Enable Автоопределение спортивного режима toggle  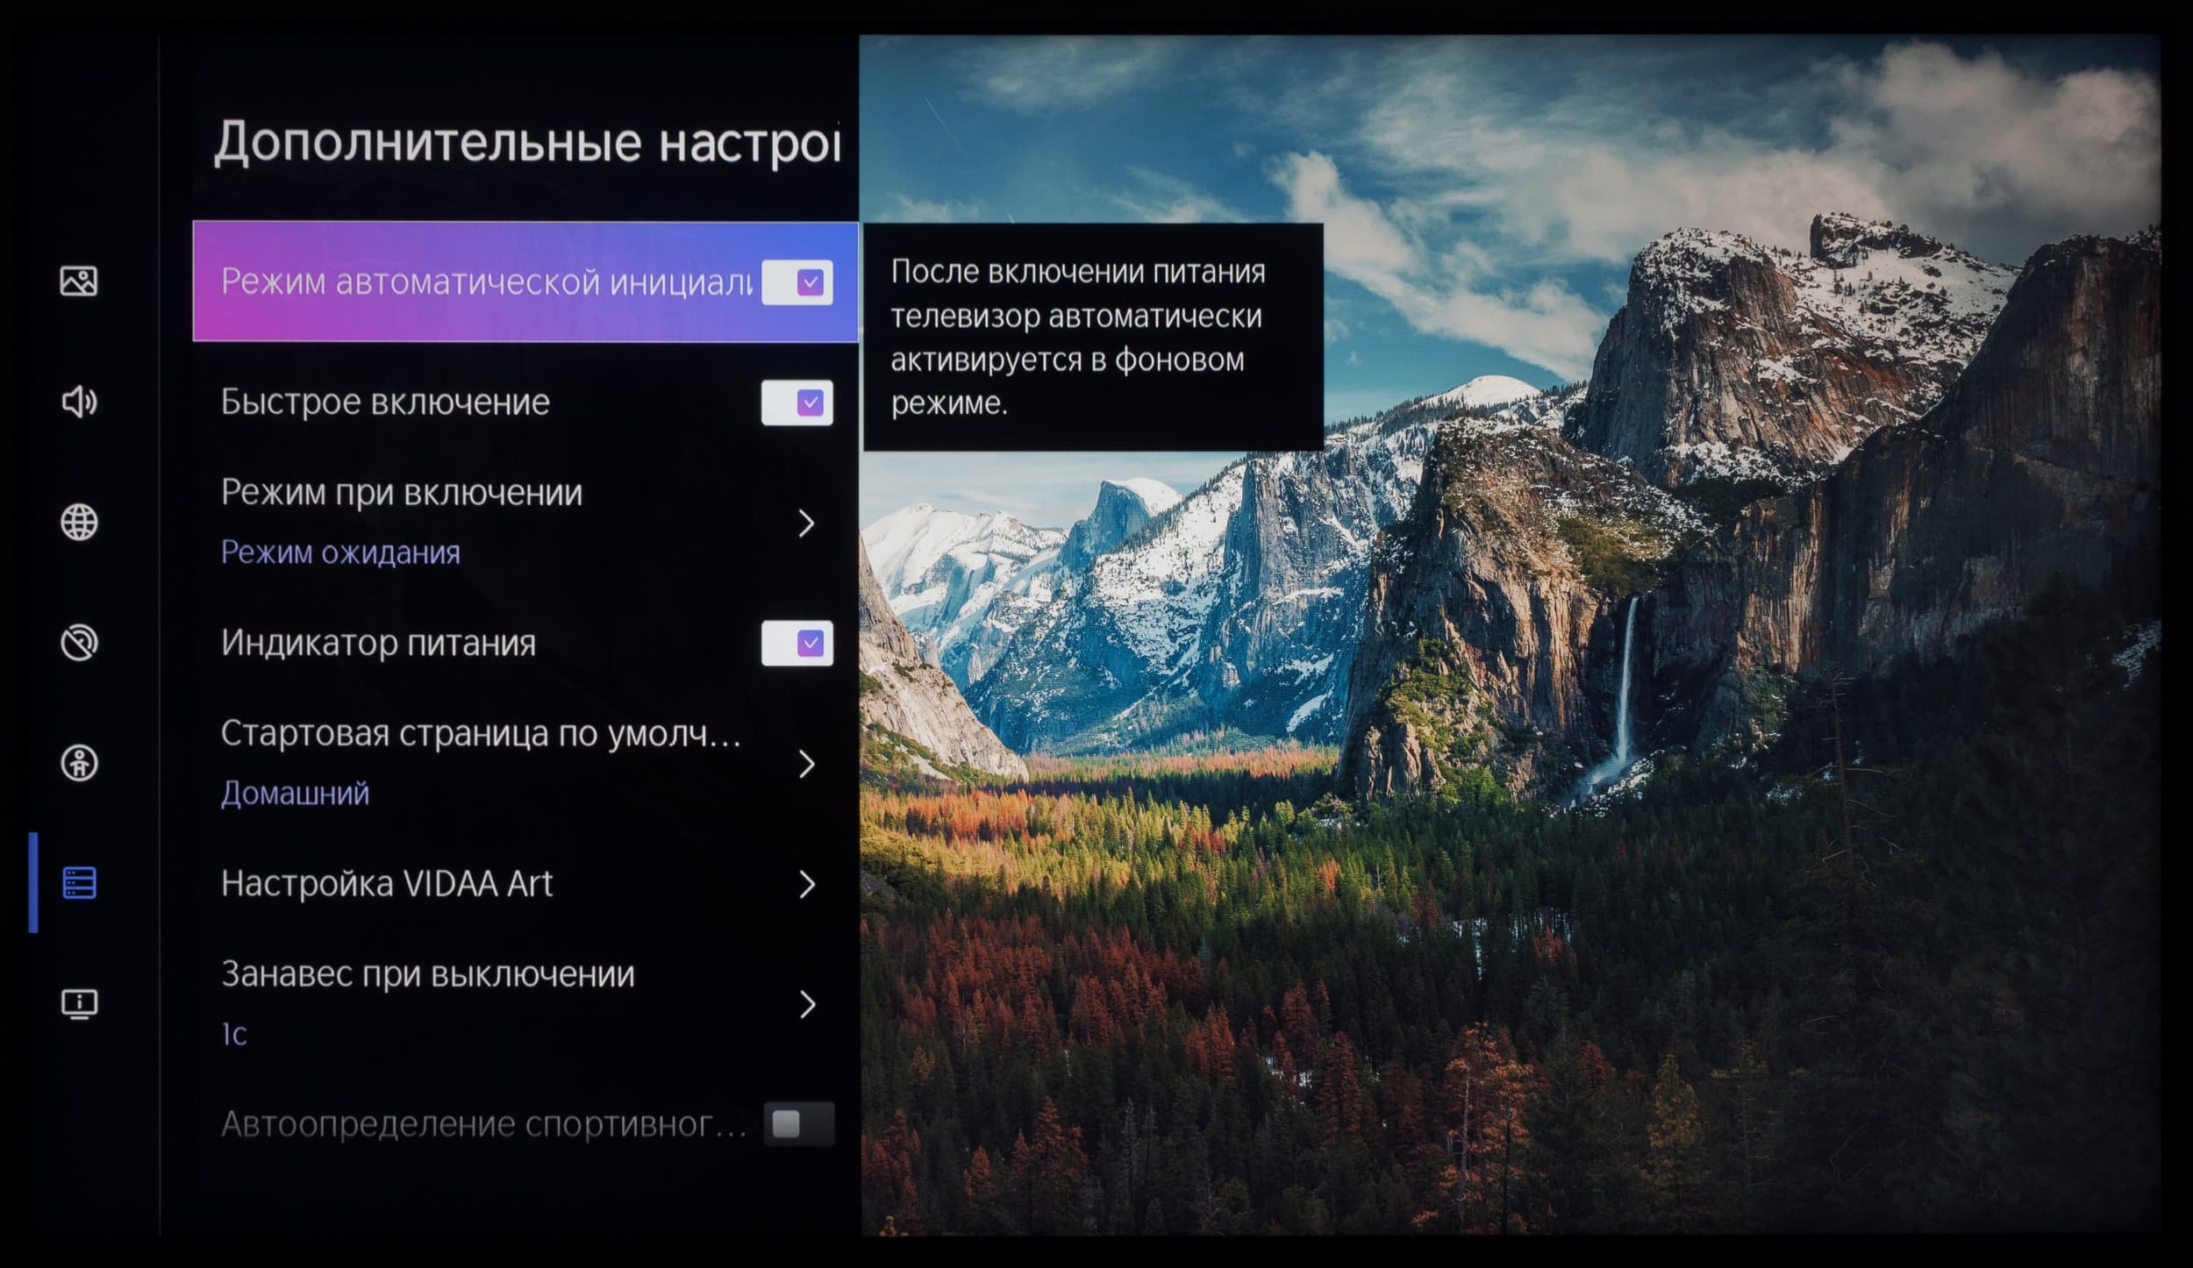pyautogui.click(x=798, y=1123)
